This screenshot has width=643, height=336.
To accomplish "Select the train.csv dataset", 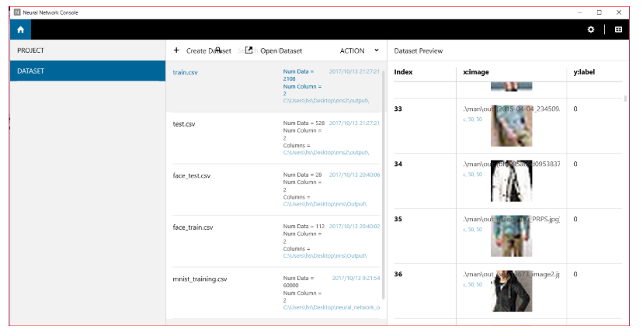I will [x=186, y=72].
